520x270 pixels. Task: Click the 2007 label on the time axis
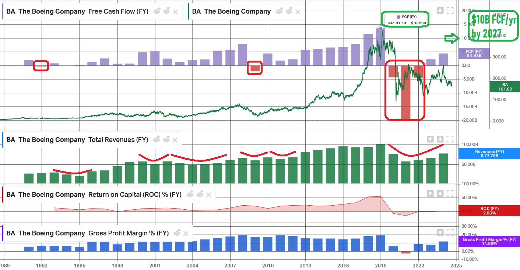(230, 265)
